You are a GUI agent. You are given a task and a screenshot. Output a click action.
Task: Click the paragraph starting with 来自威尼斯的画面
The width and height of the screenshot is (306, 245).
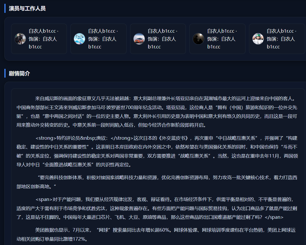point(158,112)
